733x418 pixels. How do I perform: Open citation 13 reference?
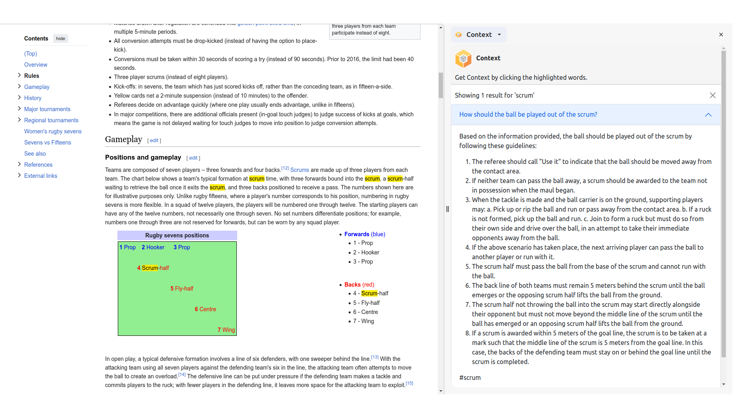(x=374, y=357)
